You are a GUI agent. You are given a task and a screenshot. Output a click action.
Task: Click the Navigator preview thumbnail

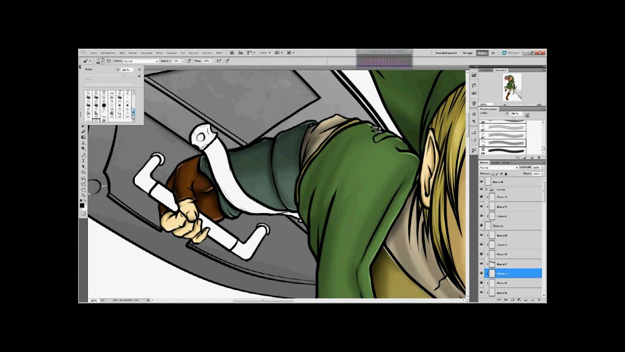[x=512, y=87]
